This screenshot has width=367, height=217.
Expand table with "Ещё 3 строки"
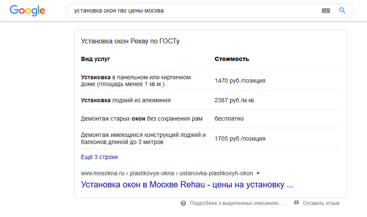click(99, 157)
